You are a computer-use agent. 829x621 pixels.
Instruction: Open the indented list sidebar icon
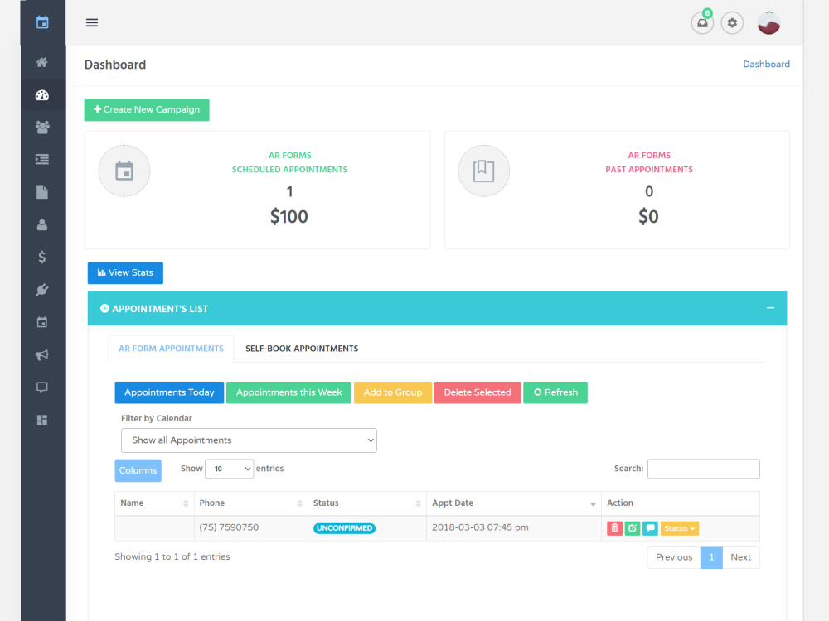[x=42, y=160]
